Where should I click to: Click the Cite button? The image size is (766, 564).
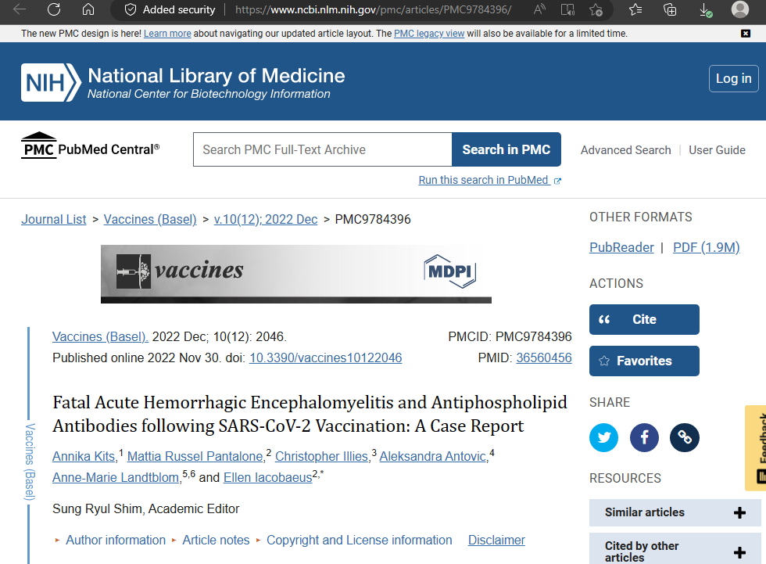pyautogui.click(x=644, y=320)
